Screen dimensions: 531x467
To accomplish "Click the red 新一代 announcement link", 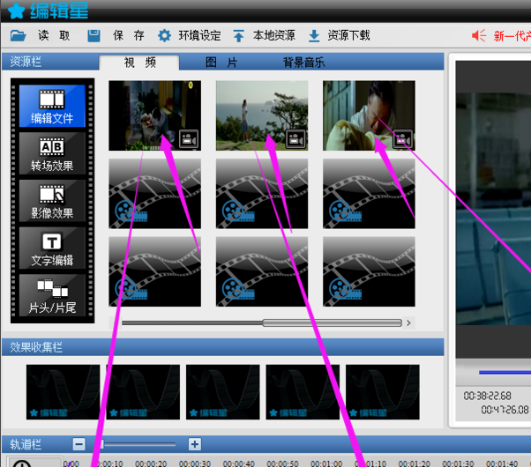I will point(512,36).
